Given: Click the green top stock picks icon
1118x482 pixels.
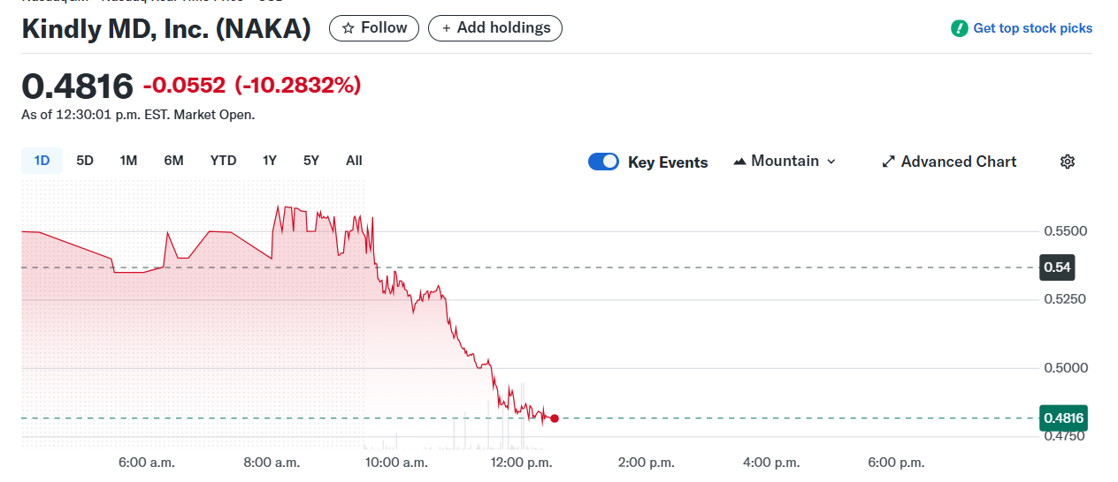Looking at the screenshot, I should pos(959,28).
